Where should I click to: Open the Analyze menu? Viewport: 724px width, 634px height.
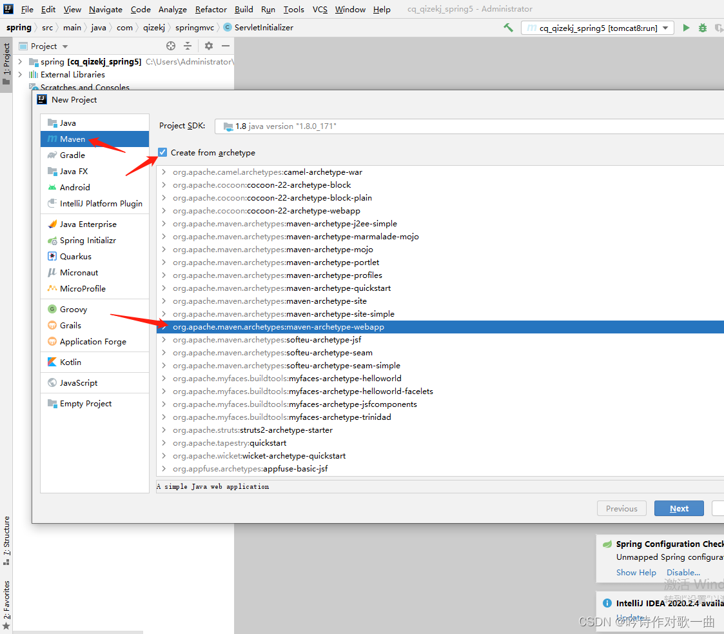click(172, 9)
